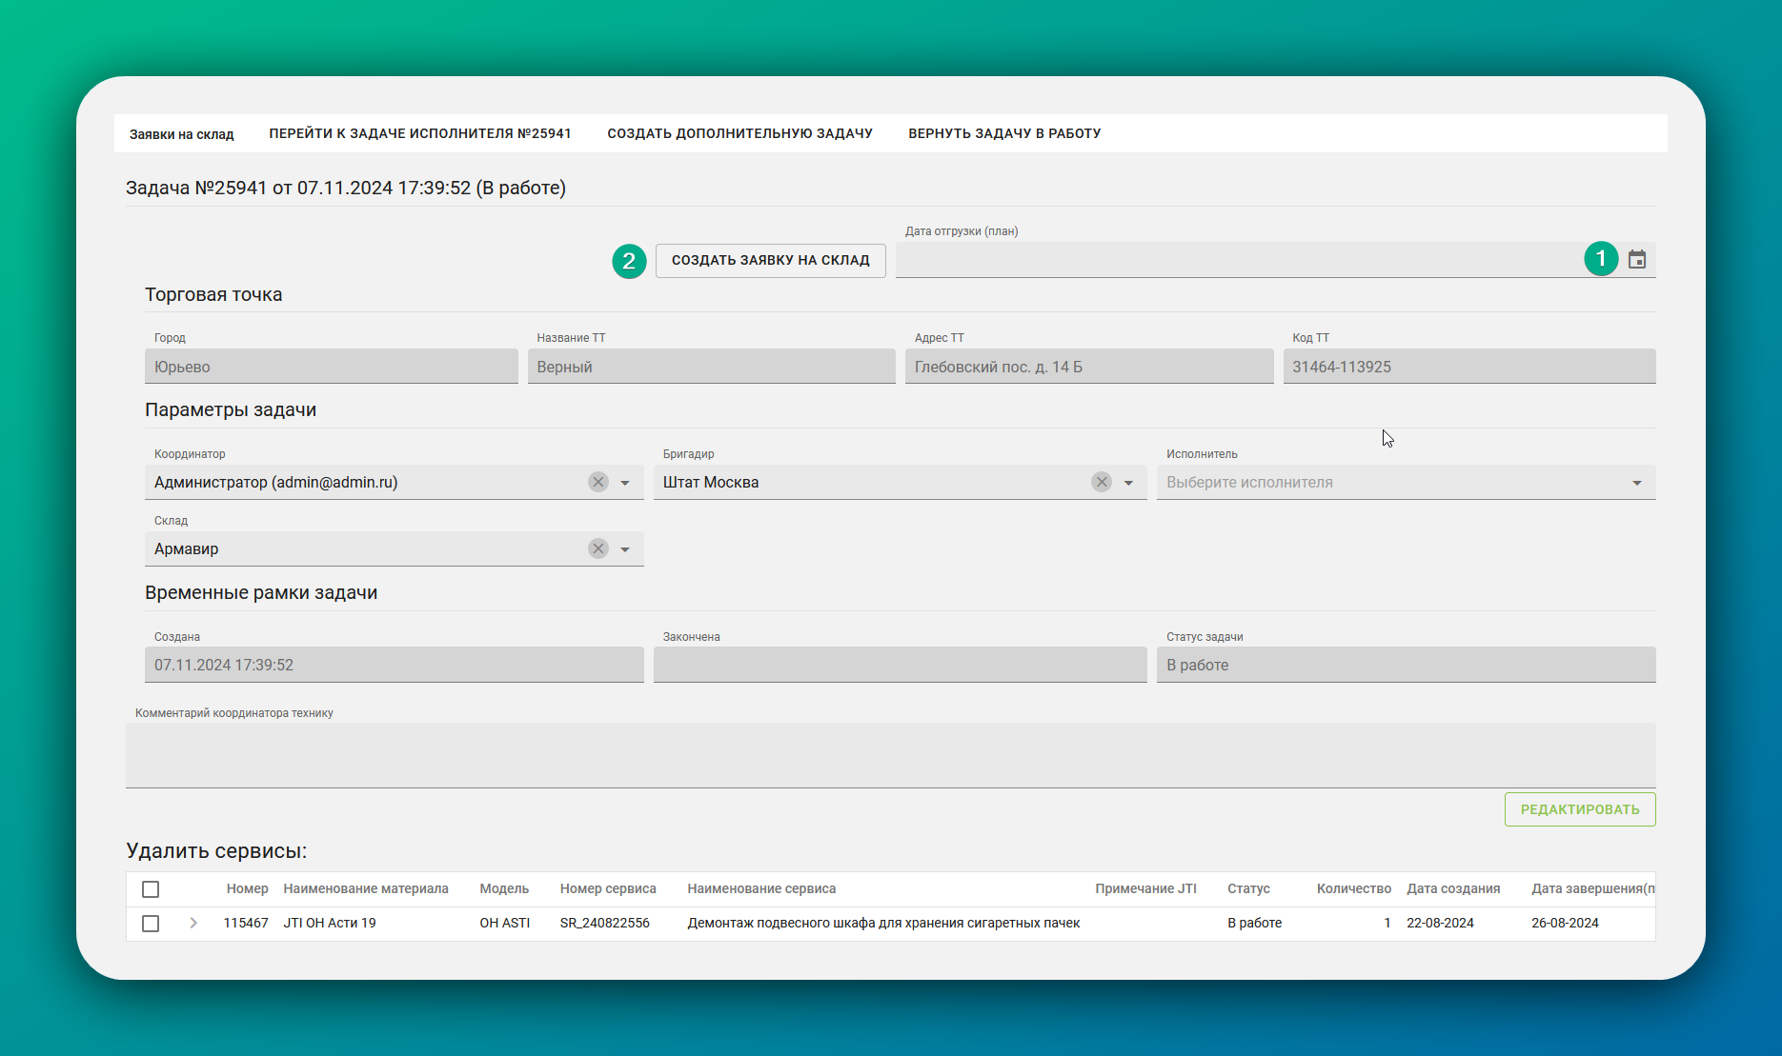Go to executor task №25941
The height and width of the screenshot is (1056, 1782).
(x=420, y=133)
